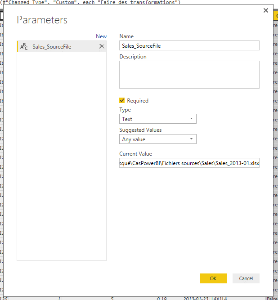The height and width of the screenshot is (300, 278).
Task: Select the cell containing 0.19
Action: click(x=162, y=298)
